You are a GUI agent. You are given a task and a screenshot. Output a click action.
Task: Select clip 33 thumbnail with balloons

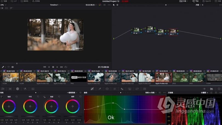pos(96,77)
